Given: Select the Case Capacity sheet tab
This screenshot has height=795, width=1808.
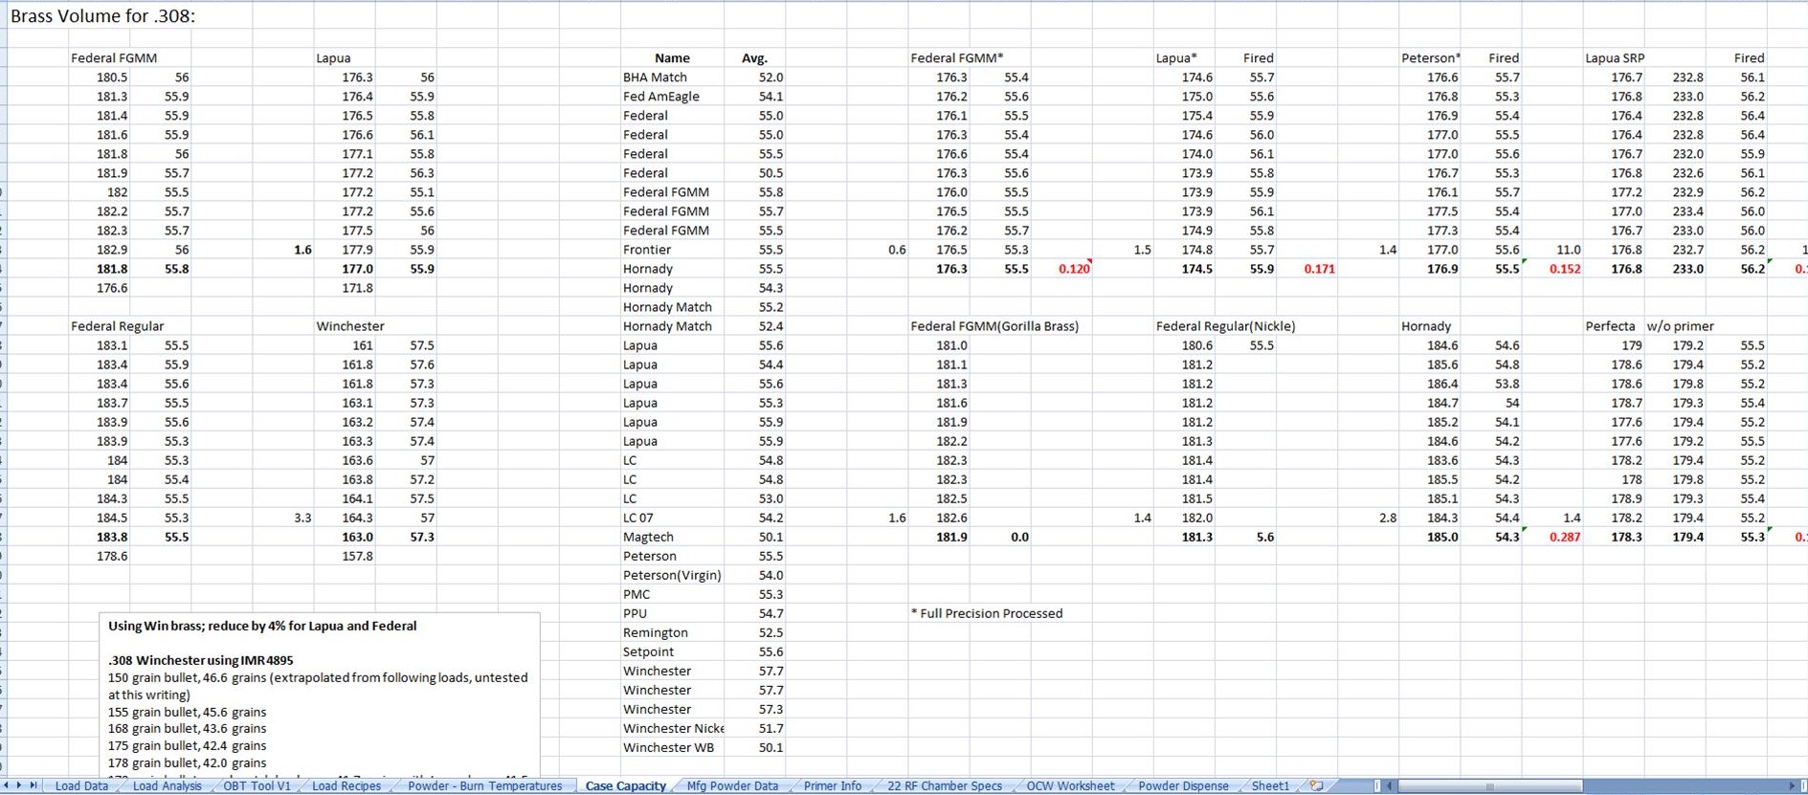Looking at the screenshot, I should pyautogui.click(x=625, y=786).
